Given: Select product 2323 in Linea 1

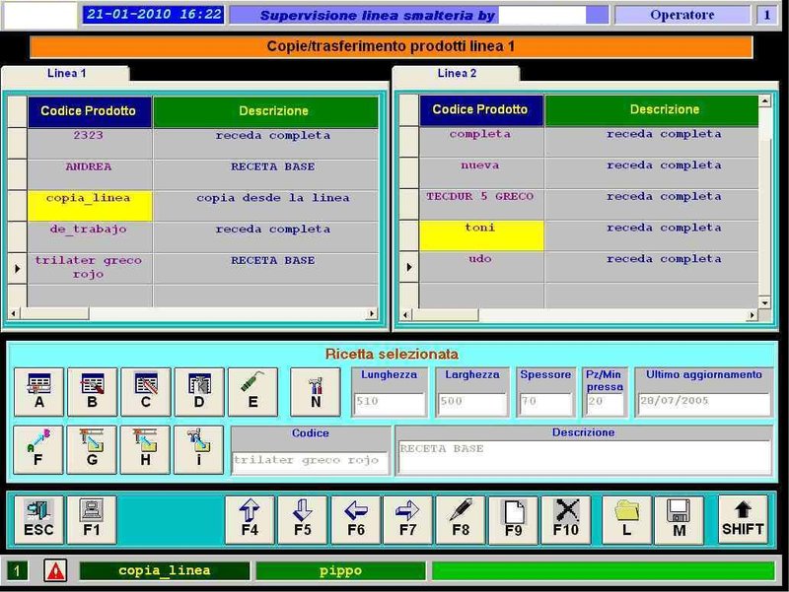Looking at the screenshot, I should pyautogui.click(x=89, y=142).
